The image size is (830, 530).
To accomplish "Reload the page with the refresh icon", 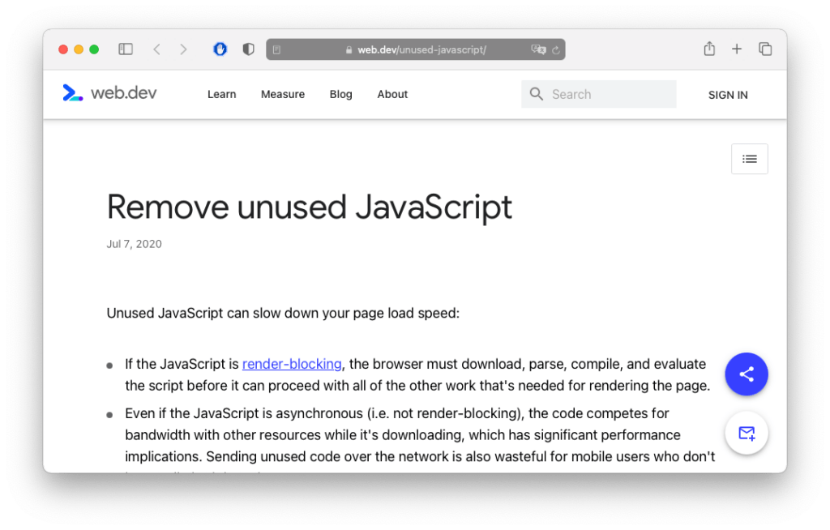I will [x=555, y=49].
